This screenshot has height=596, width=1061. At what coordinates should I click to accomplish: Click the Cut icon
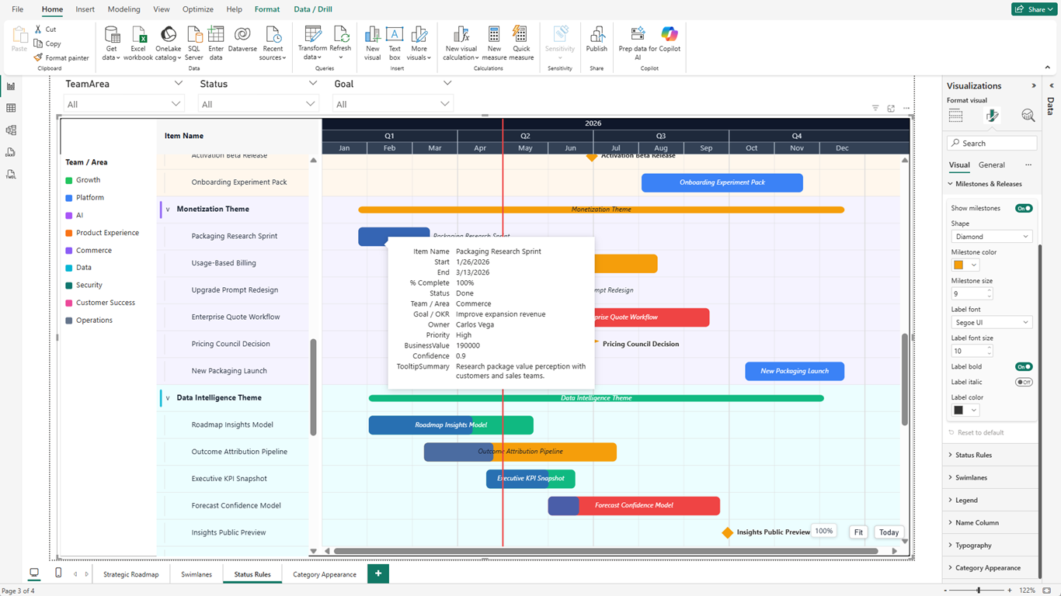tap(39, 29)
